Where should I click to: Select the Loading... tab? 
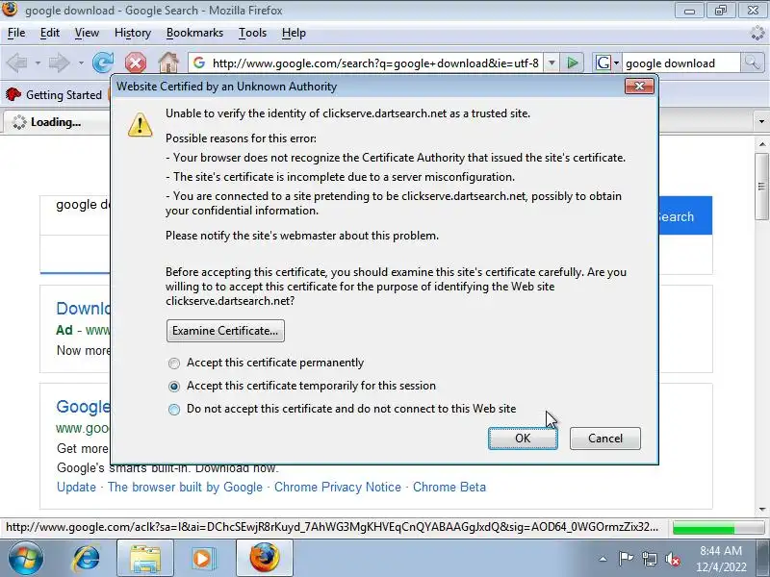(57, 122)
